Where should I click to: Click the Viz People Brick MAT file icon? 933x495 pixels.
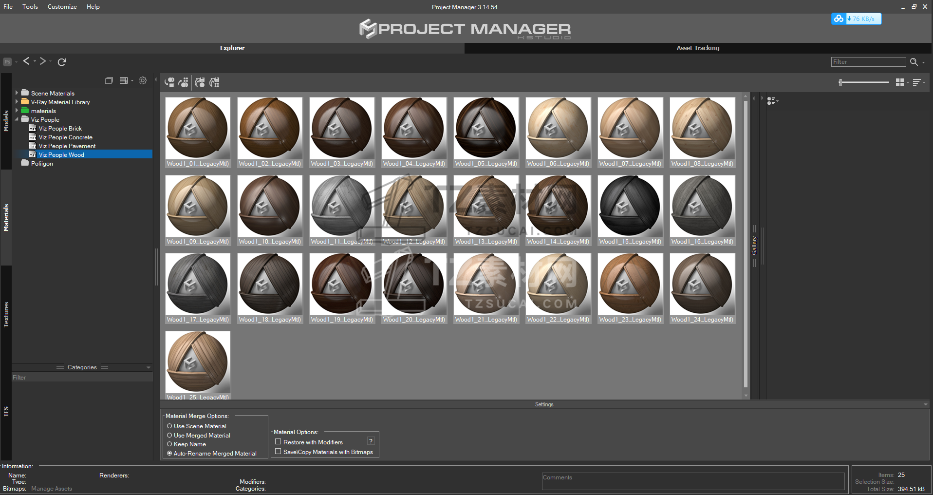click(x=33, y=129)
